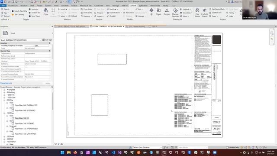Screen dimensions: 277x156
Task: Click the Overkill tool
Action: click(x=111, y=16)
